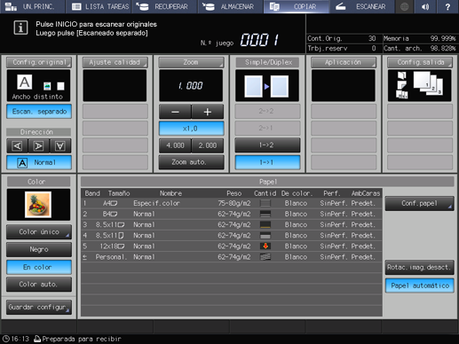Image resolution: width=459 pixels, height=344 pixels.
Task: Click the N.º juego 0001 counter
Action: pos(259,40)
